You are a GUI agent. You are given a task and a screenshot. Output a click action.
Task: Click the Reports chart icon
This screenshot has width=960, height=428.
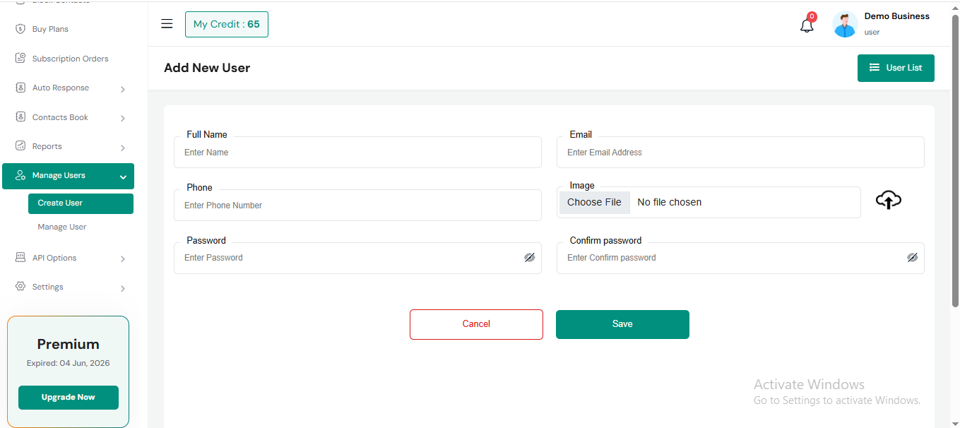[x=20, y=146]
